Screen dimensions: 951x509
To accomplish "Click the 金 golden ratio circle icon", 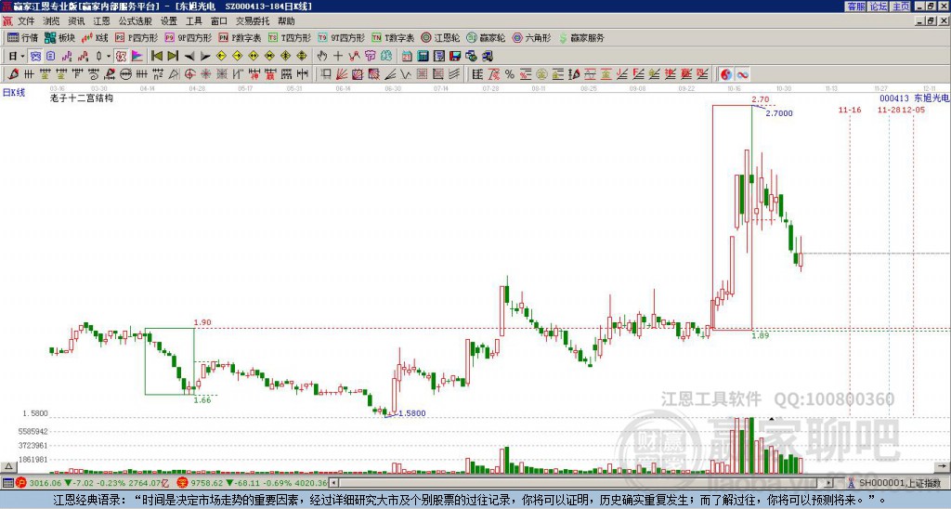I will click(x=541, y=74).
